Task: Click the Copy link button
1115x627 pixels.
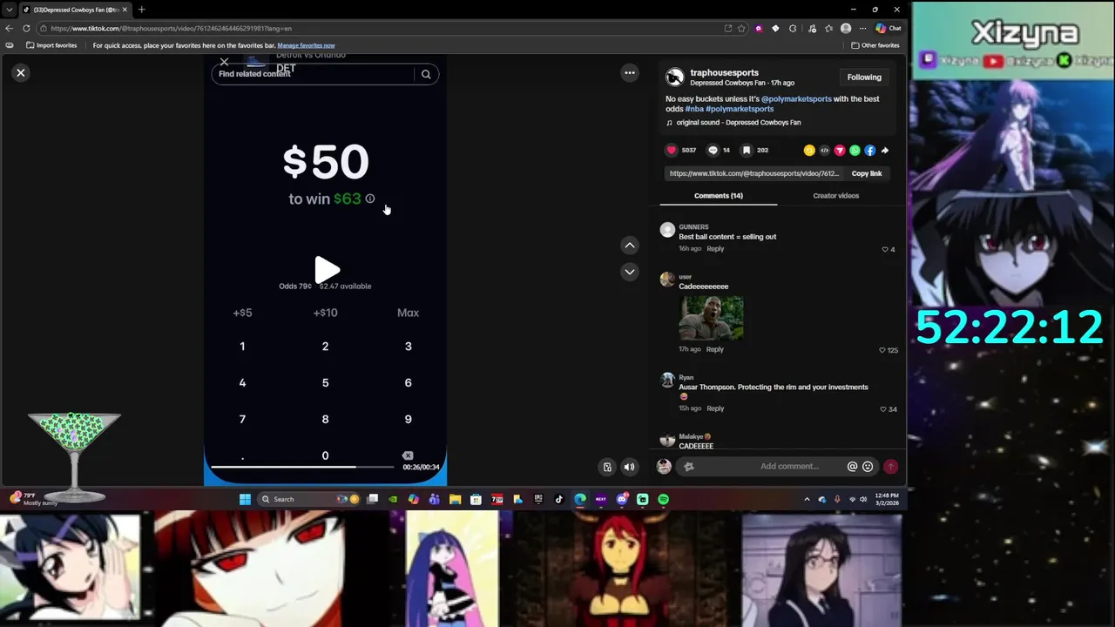Action: [x=866, y=173]
